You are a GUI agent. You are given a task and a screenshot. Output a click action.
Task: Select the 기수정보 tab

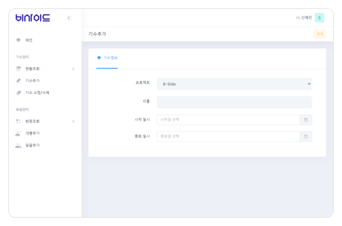click(107, 57)
